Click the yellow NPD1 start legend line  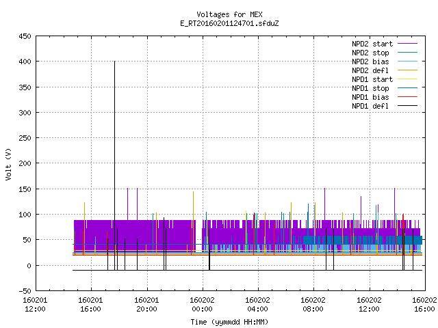407,79
